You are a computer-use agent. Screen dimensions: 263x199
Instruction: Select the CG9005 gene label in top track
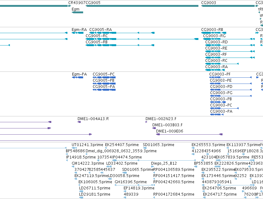(x=93, y=3)
